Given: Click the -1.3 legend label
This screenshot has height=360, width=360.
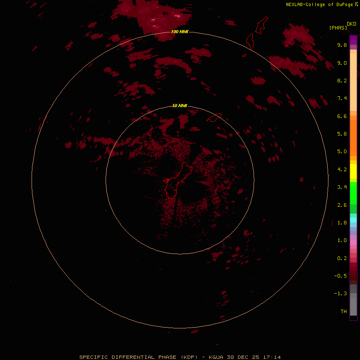Looking at the screenshot, I should [x=340, y=294].
